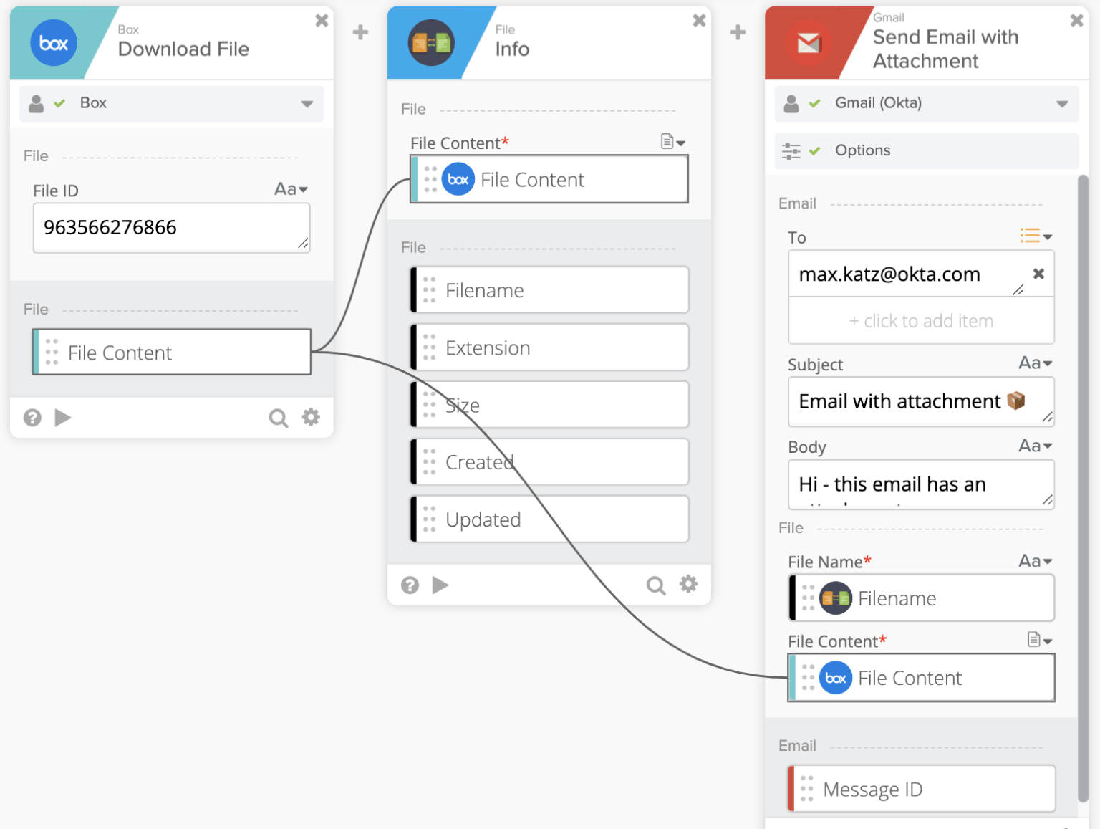Open search magnifier on File Info card
Viewport: 1100px width, 829px height.
655,585
